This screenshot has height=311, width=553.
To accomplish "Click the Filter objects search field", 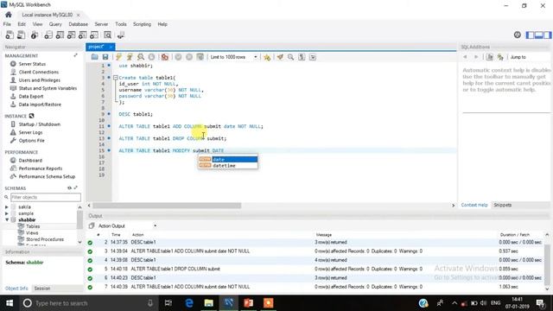I will pyautogui.click(x=46, y=197).
